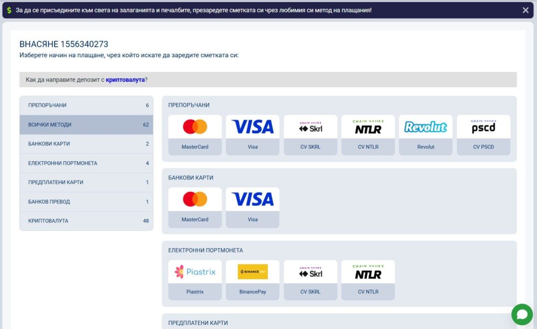537x329 pixels.
Task: Pick Revolut payment method
Action: point(426,135)
